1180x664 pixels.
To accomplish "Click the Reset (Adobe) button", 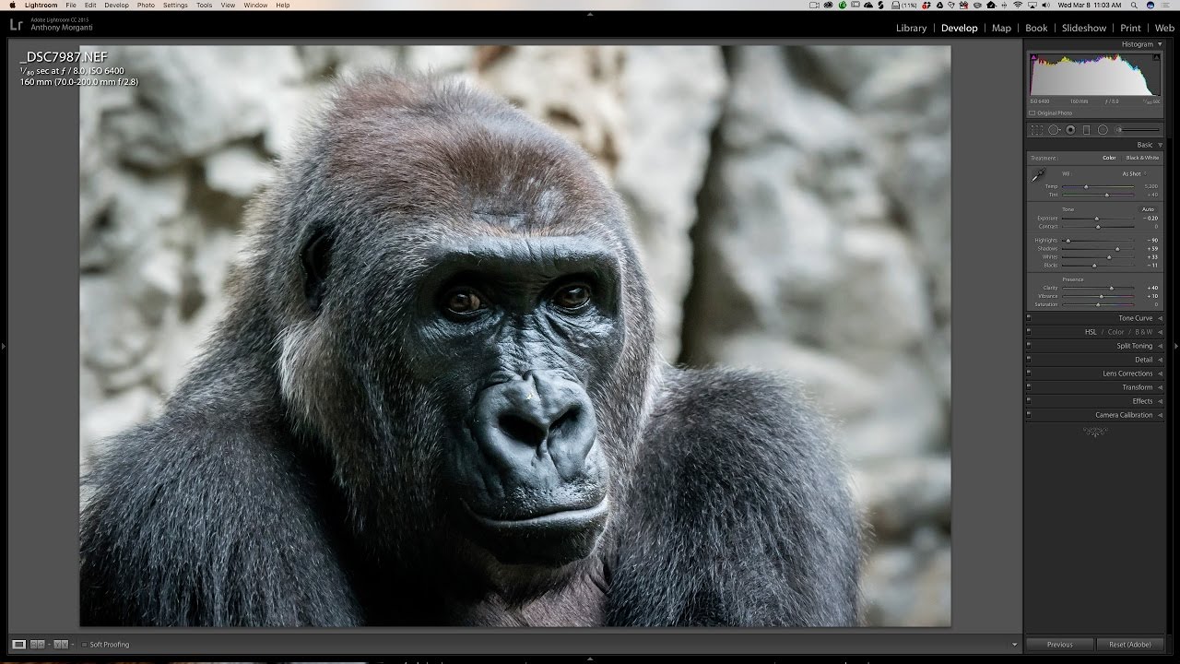I will pos(1129,645).
